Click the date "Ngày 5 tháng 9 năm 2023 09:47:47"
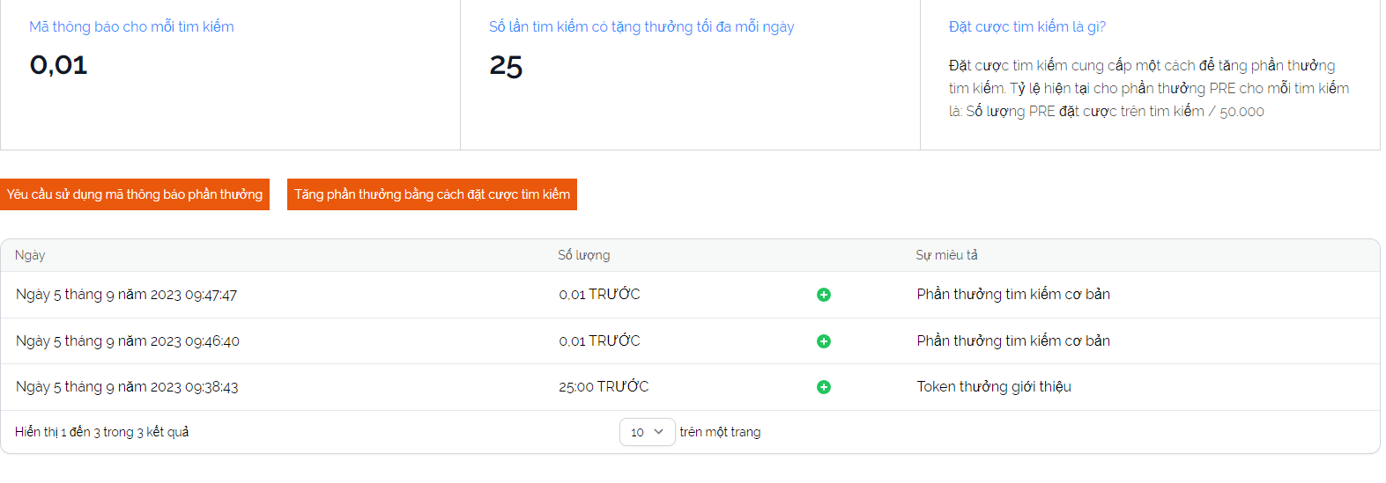This screenshot has height=483, width=1386. (126, 295)
